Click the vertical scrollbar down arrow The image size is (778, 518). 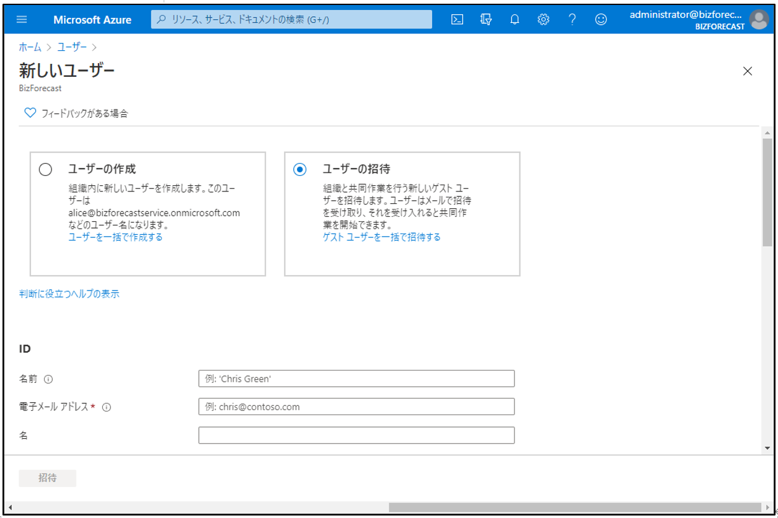pyautogui.click(x=767, y=447)
